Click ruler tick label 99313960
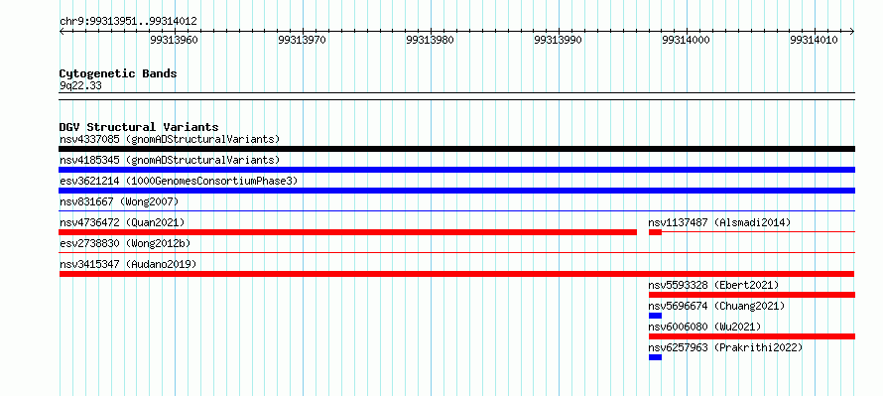This screenshot has height=396, width=883. click(x=175, y=40)
